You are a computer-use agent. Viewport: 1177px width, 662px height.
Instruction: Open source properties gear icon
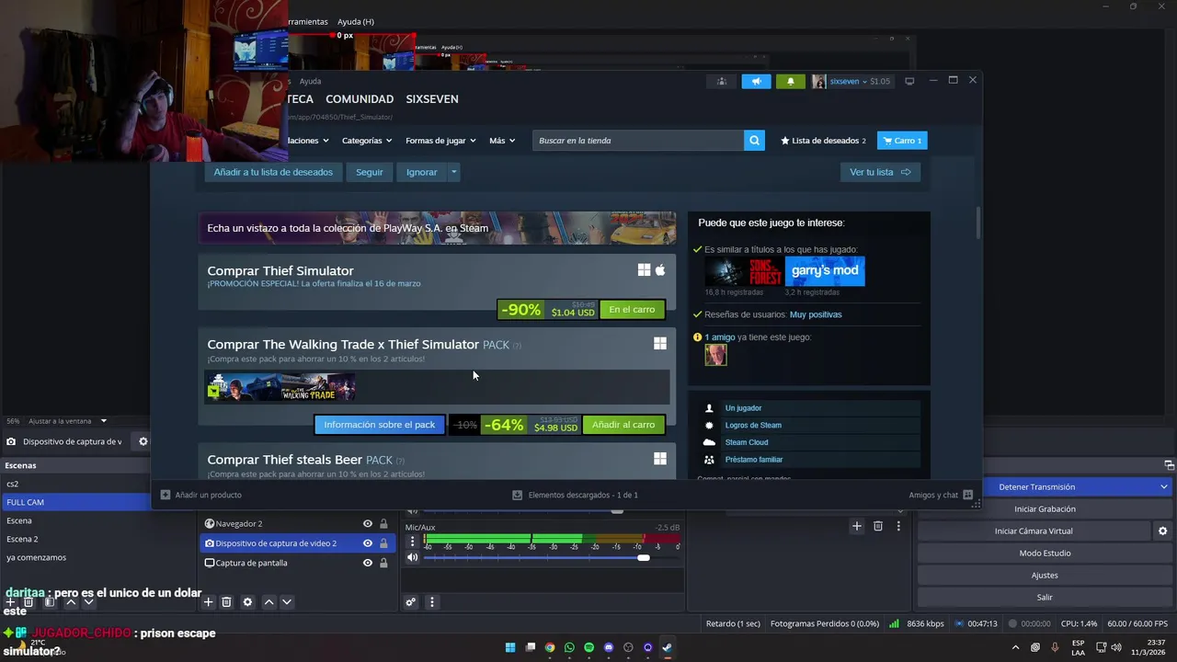pyautogui.click(x=247, y=602)
